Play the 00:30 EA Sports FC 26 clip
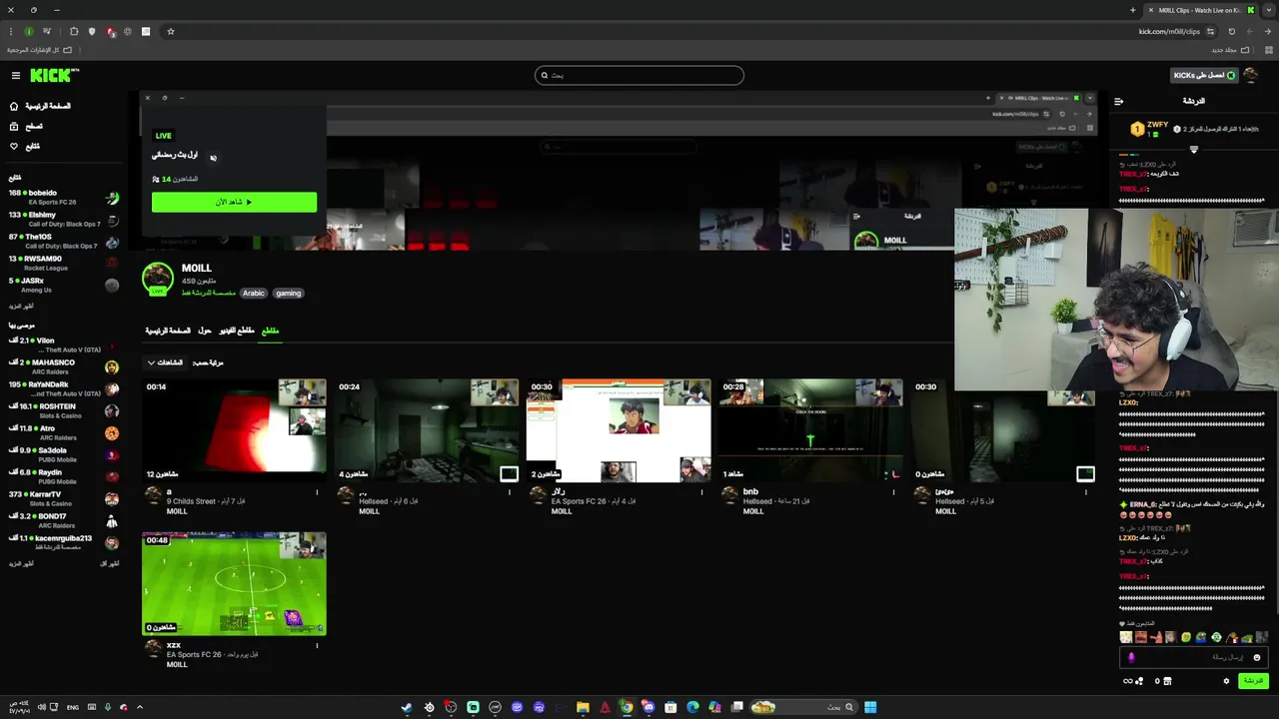 click(619, 430)
